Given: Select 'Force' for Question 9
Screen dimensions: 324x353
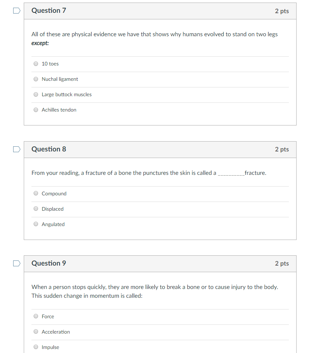Looking at the screenshot, I should click(36, 316).
